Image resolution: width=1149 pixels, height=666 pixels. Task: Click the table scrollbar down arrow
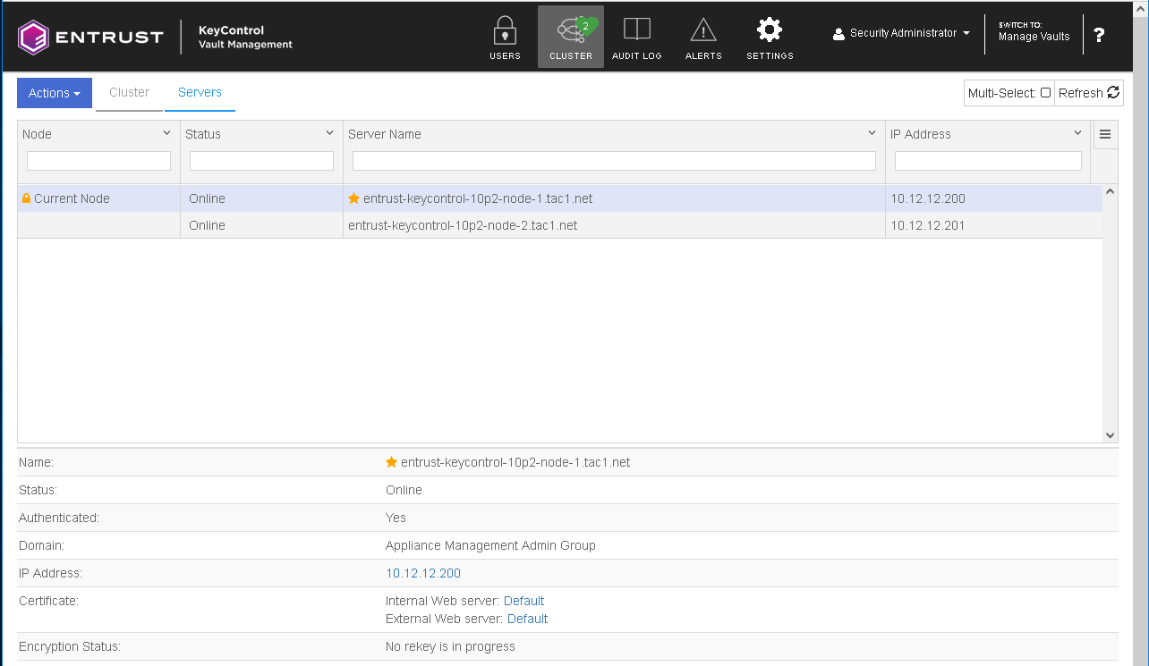coord(1111,435)
